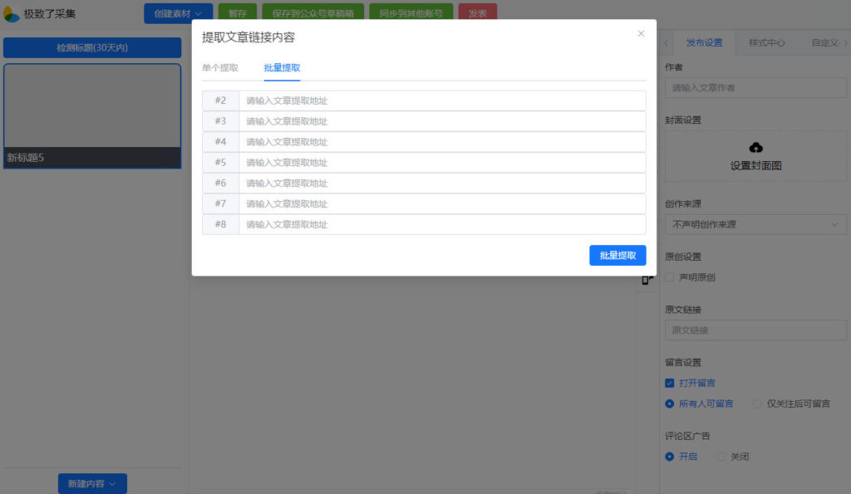Click the #2 article URL input field

point(440,100)
